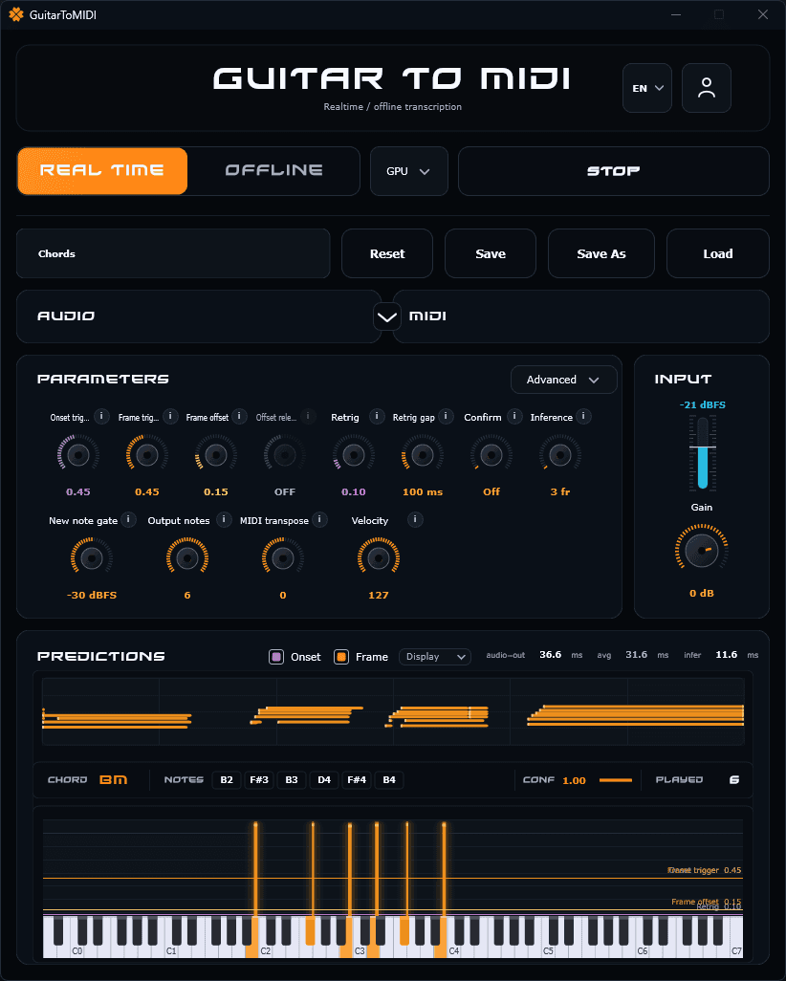The height and width of the screenshot is (981, 786).
Task: Show info for Velocity parameter
Action: click(415, 519)
